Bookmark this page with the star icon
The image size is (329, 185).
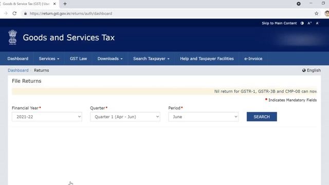pos(317,13)
